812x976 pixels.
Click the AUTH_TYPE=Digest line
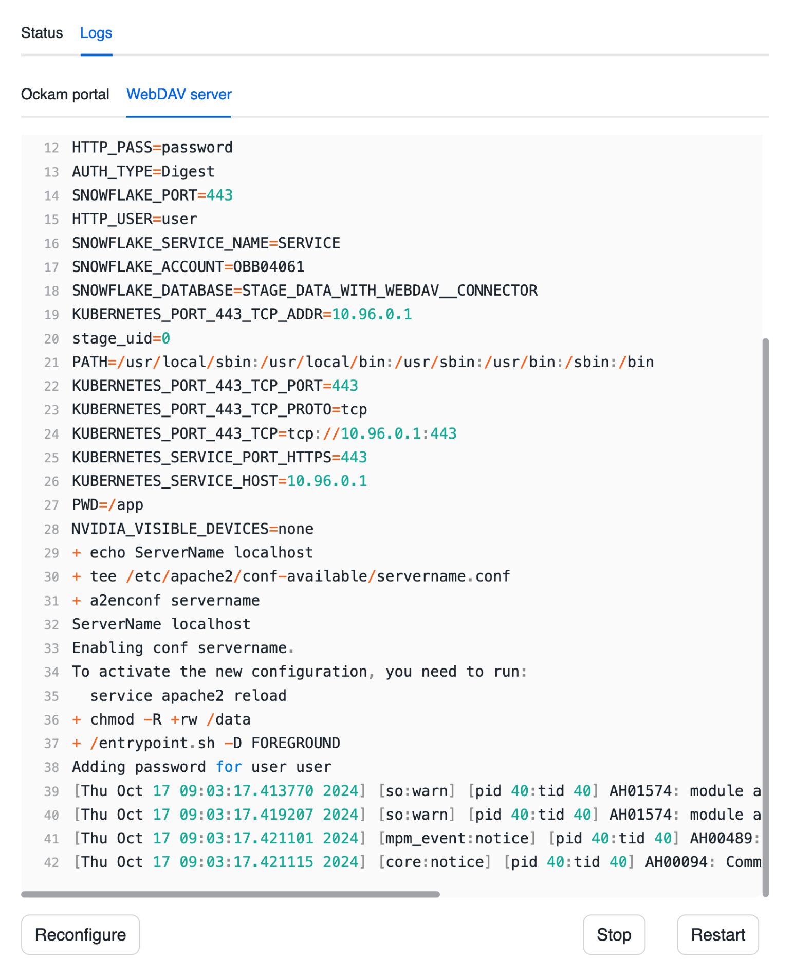143,171
